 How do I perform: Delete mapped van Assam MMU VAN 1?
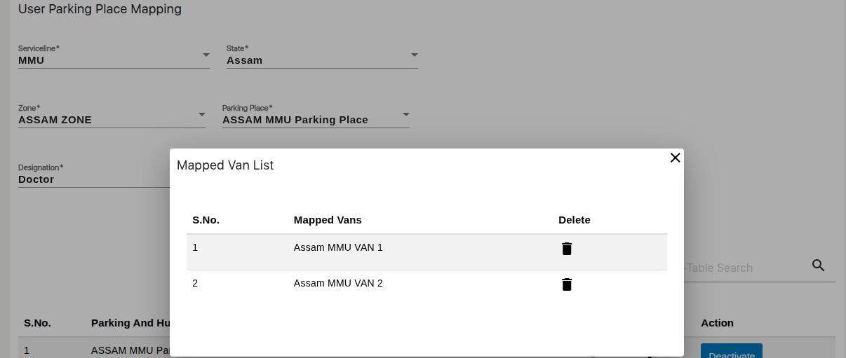(x=567, y=249)
